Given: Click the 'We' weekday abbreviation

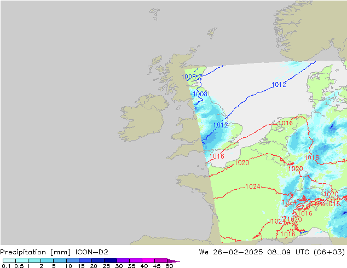Looking at the screenshot, I should click(204, 252).
